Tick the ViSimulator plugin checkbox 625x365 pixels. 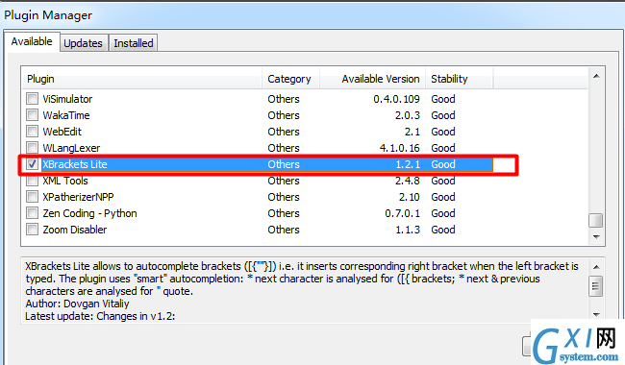pyautogui.click(x=32, y=98)
